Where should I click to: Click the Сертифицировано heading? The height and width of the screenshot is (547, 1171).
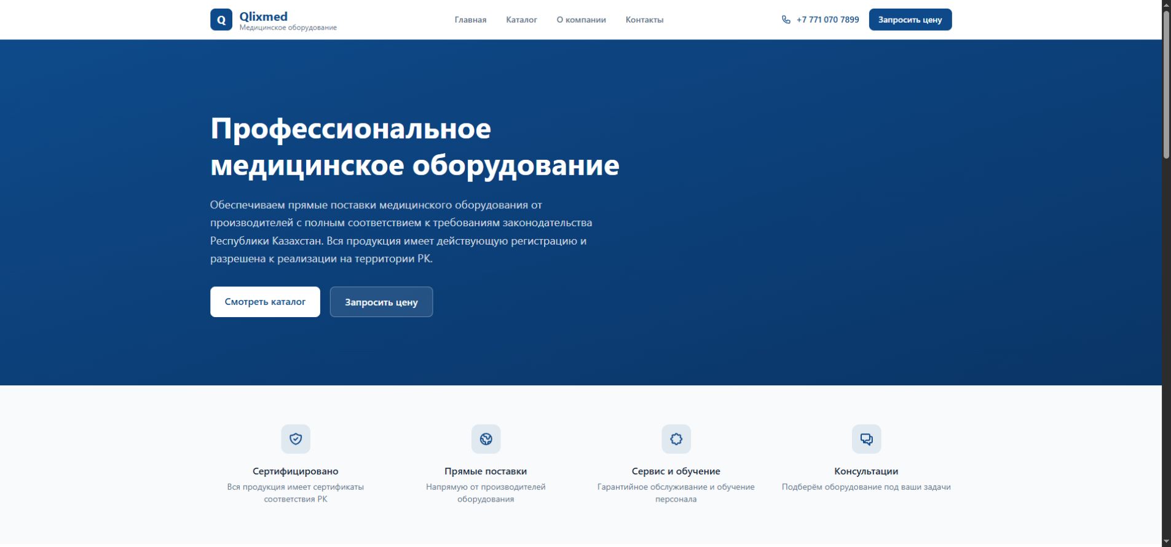296,471
